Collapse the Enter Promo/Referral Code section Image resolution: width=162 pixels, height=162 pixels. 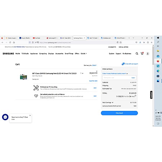[x=115, y=73]
